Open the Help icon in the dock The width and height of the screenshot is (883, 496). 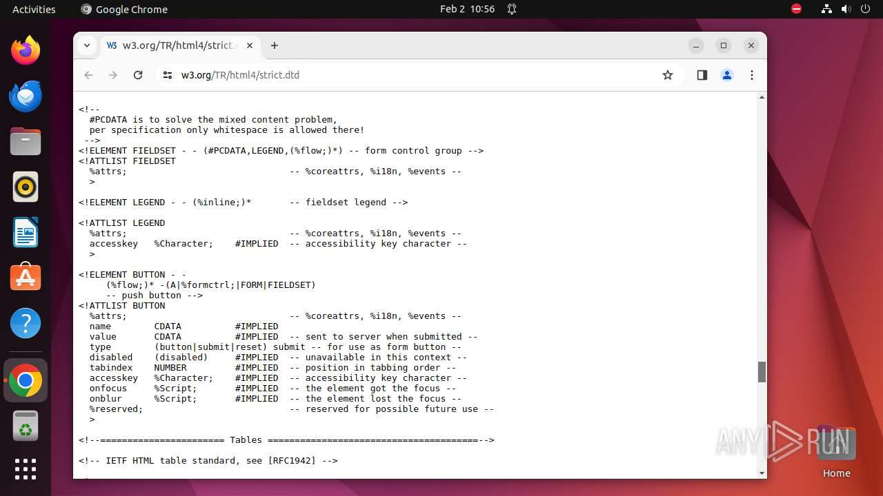point(26,323)
